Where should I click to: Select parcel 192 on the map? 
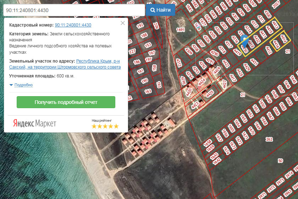pos(140,25)
